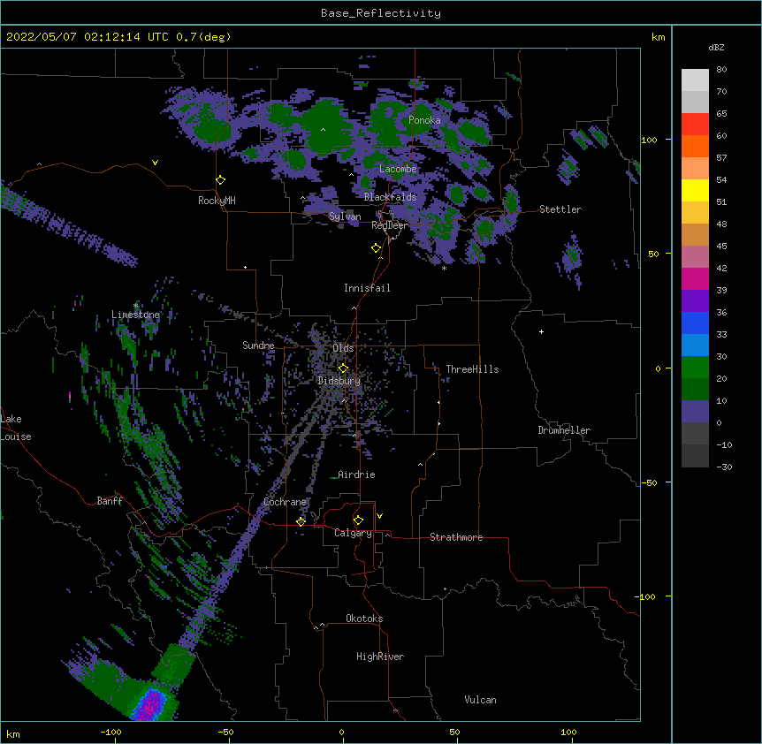Click the yellow V marker northwest of RockyMH
The width and height of the screenshot is (762, 744).
click(155, 163)
